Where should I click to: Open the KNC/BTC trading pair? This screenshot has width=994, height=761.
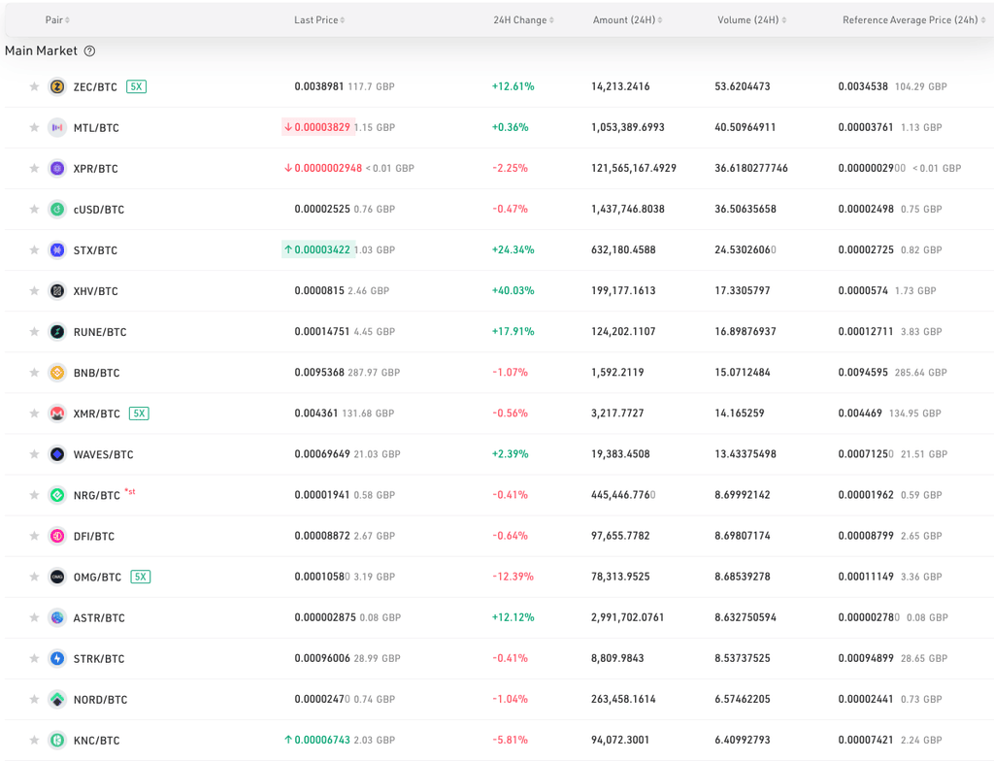[x=96, y=741]
